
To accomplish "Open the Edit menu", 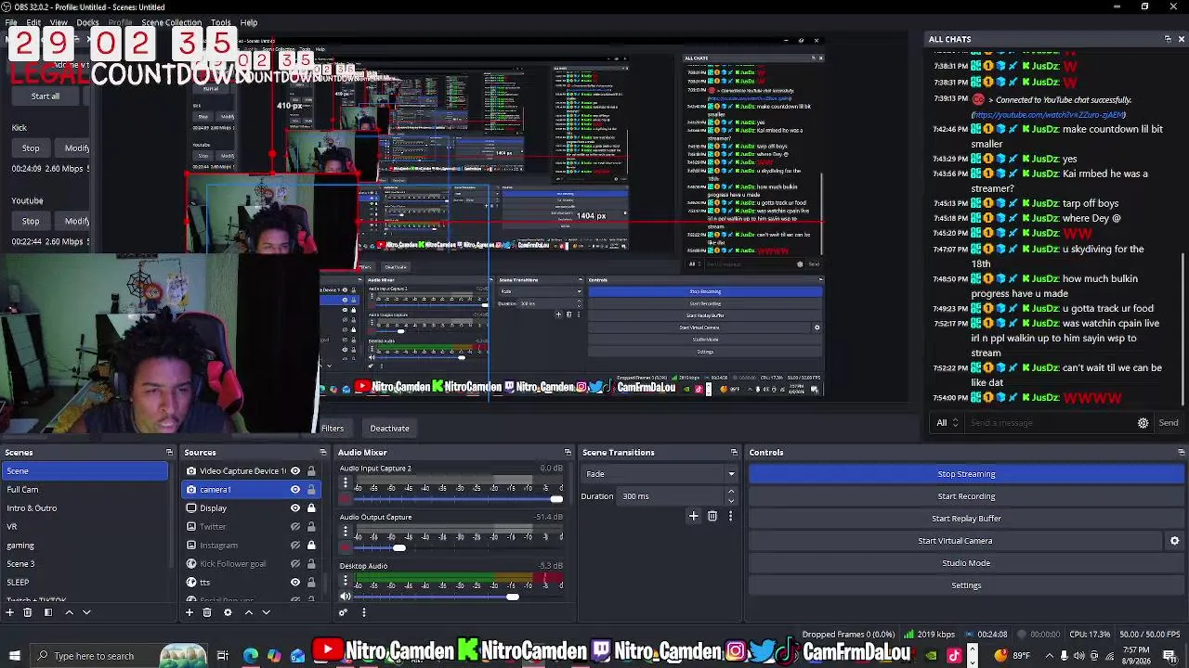I will coord(33,22).
